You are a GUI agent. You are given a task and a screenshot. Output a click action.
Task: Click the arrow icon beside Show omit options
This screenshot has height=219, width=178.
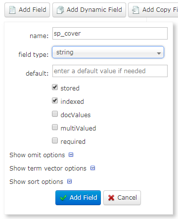(71, 155)
